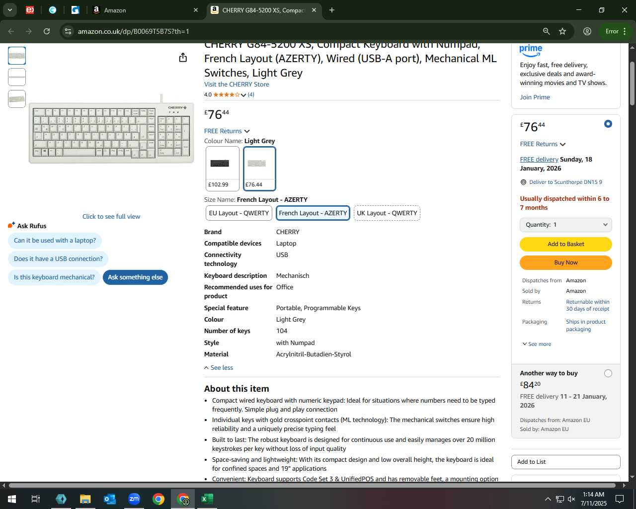Open new tab with plus icon
The width and height of the screenshot is (636, 509).
(x=332, y=10)
